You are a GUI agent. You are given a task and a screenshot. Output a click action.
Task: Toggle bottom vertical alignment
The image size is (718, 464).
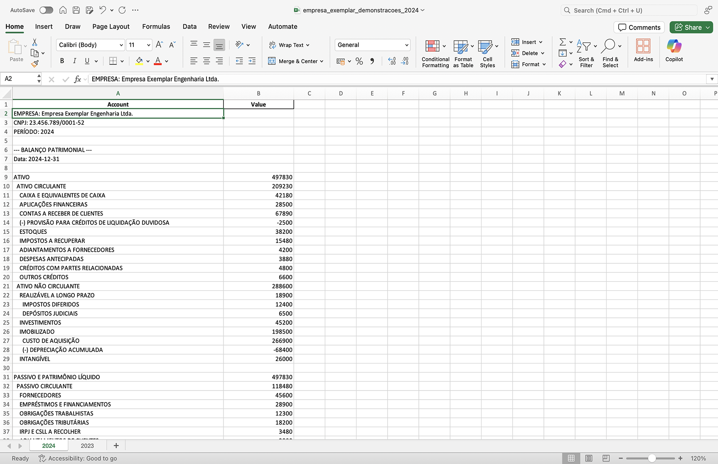click(219, 45)
